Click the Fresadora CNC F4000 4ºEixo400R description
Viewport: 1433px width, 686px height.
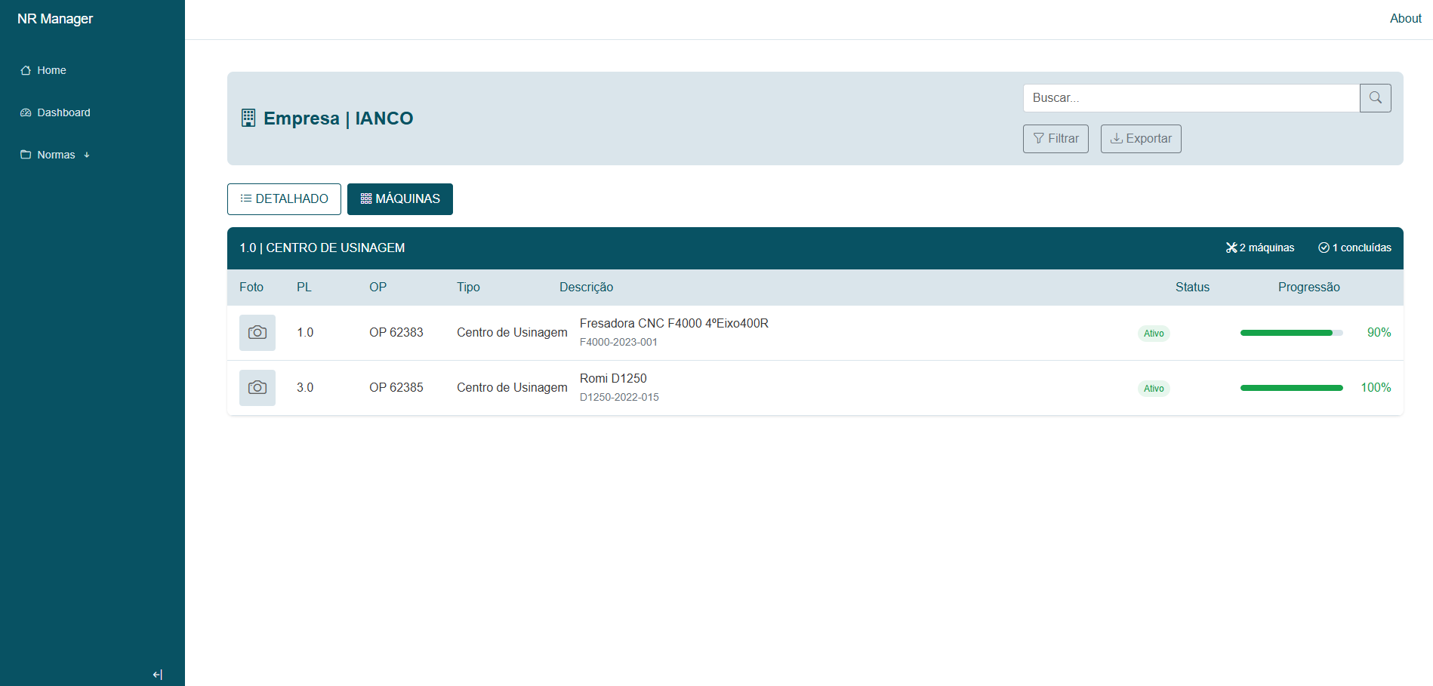[674, 323]
